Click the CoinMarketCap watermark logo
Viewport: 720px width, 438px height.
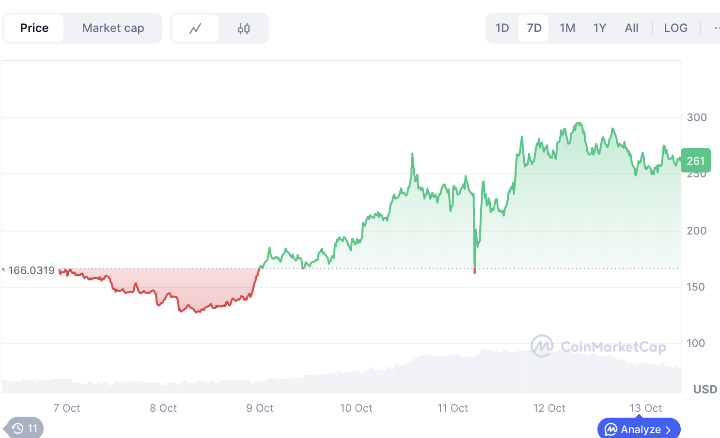(541, 347)
